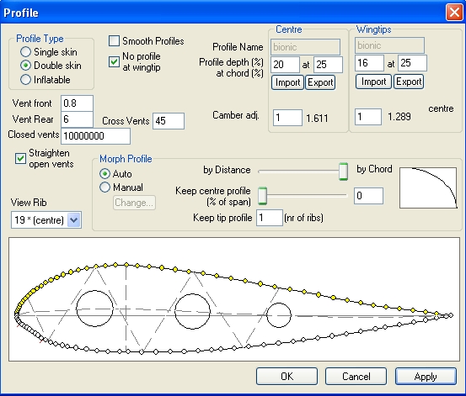Click the Keep centre profile slider handle

coord(262,196)
